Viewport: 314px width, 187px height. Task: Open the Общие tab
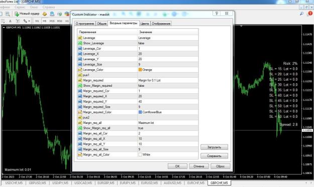101,24
